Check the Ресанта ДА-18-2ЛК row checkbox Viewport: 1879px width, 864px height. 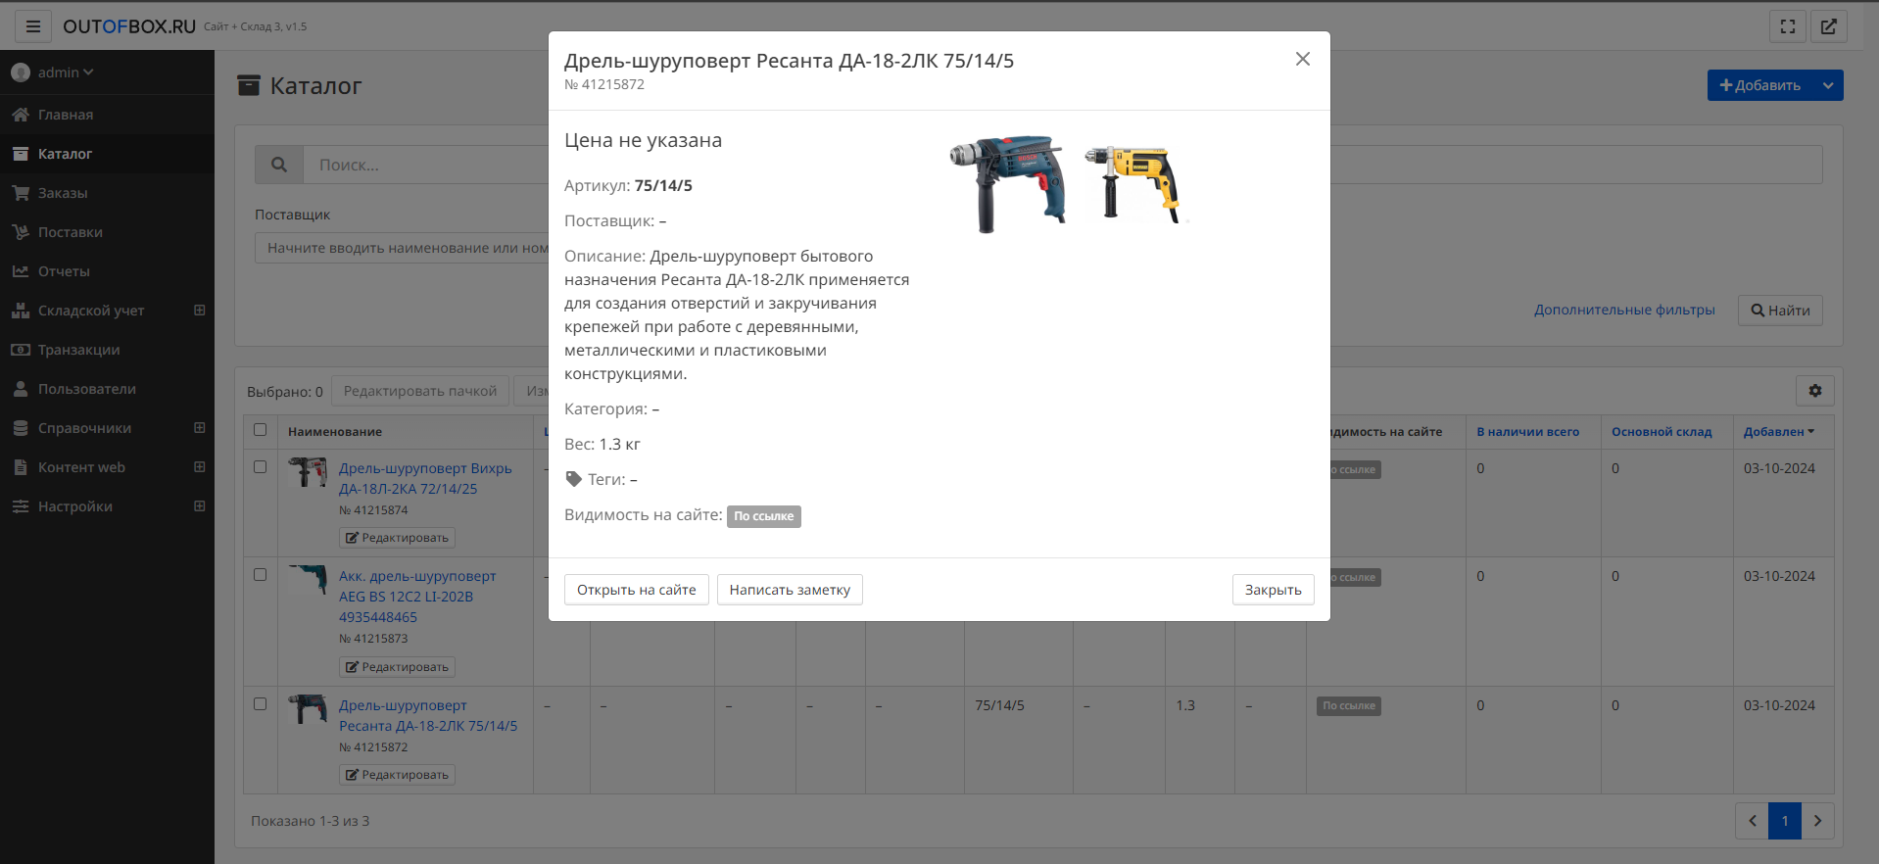260,704
